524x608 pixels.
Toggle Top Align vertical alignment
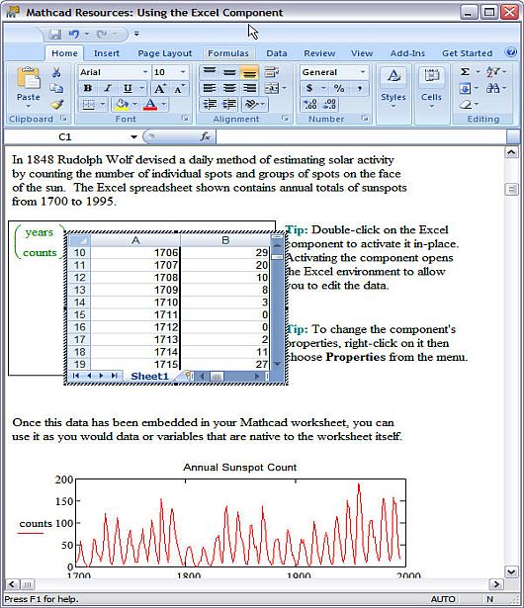pos(210,72)
